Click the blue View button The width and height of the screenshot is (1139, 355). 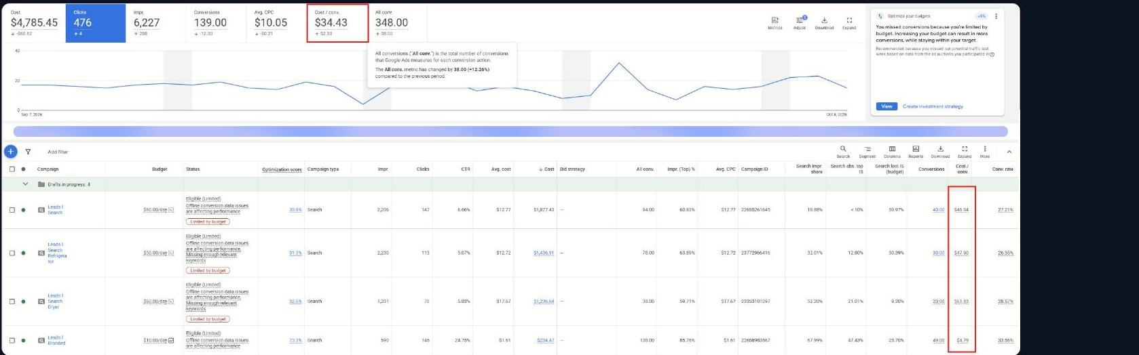tap(886, 106)
